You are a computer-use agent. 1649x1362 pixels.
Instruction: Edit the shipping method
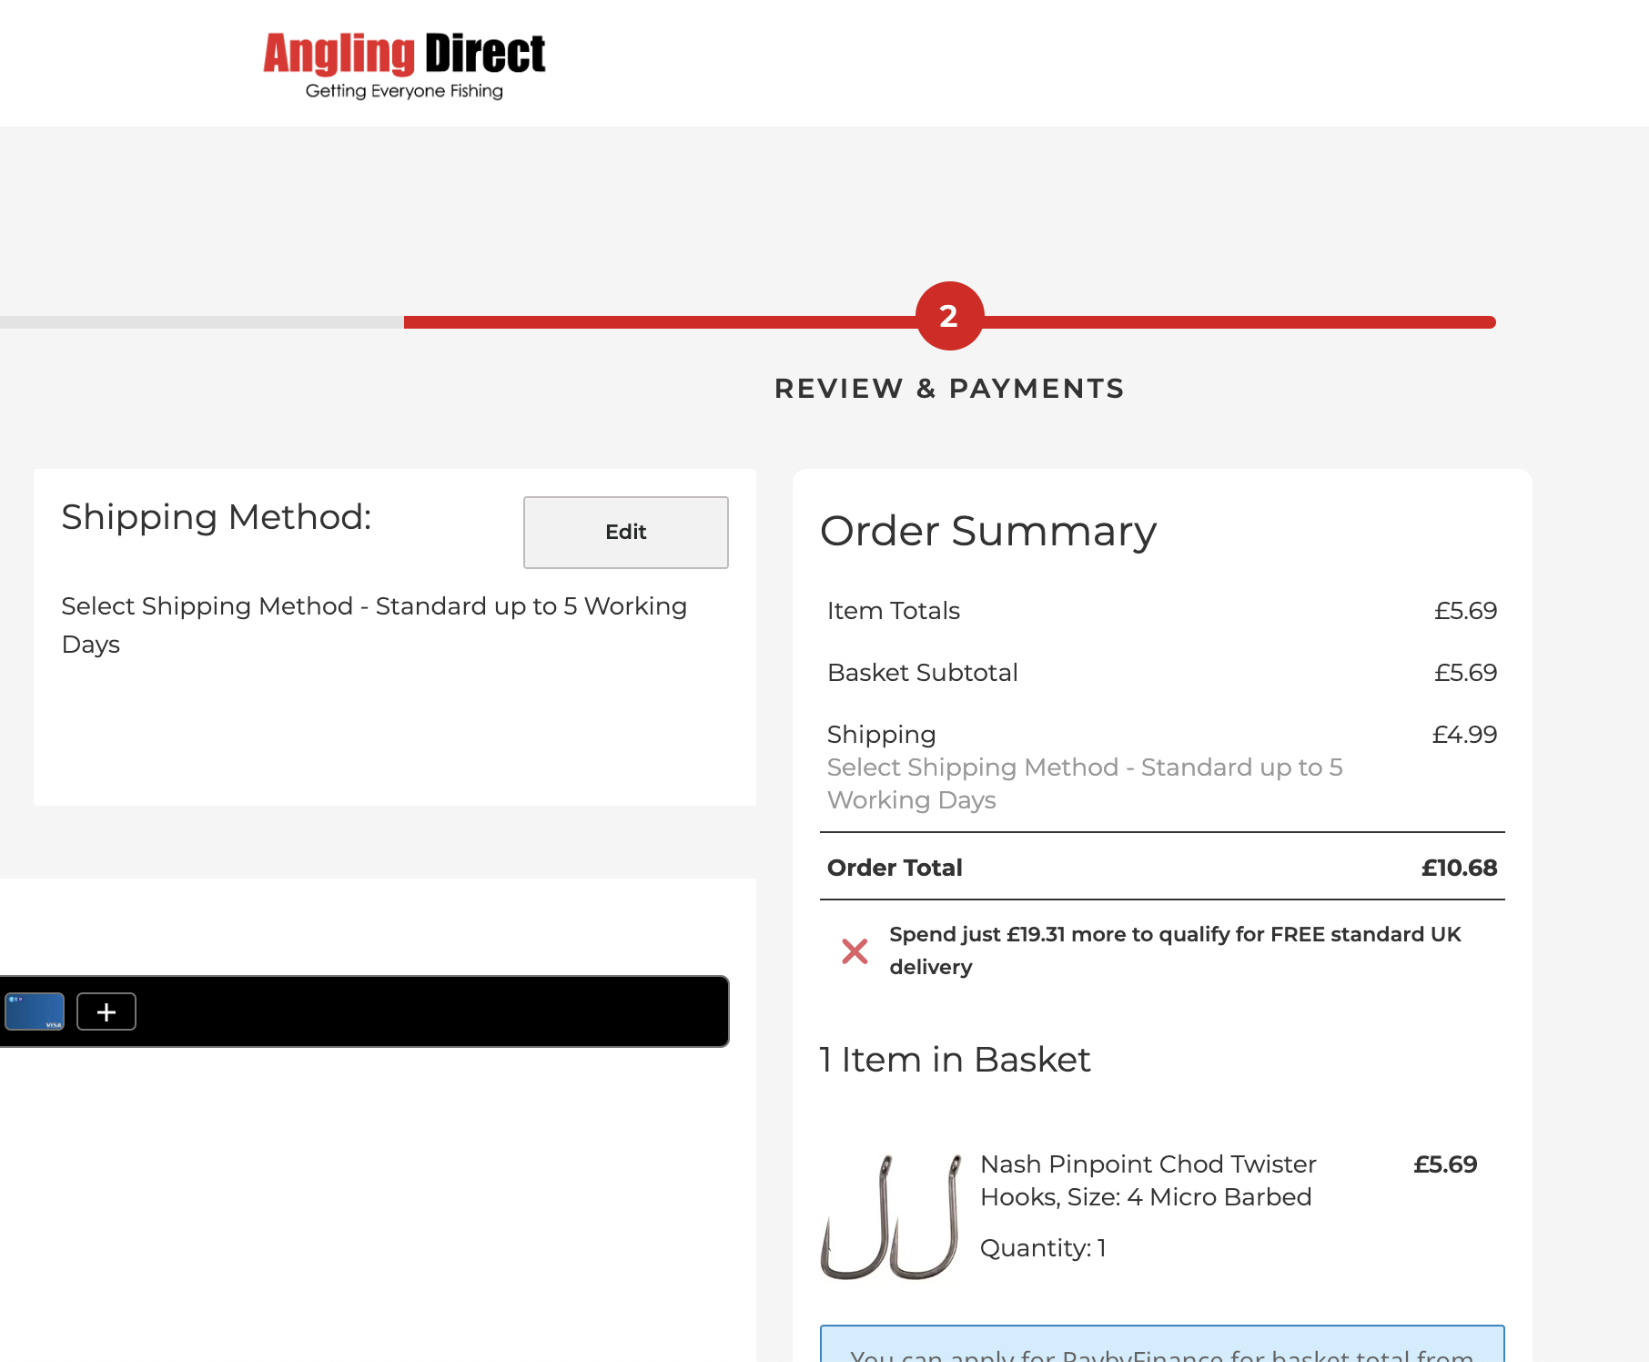click(x=626, y=533)
